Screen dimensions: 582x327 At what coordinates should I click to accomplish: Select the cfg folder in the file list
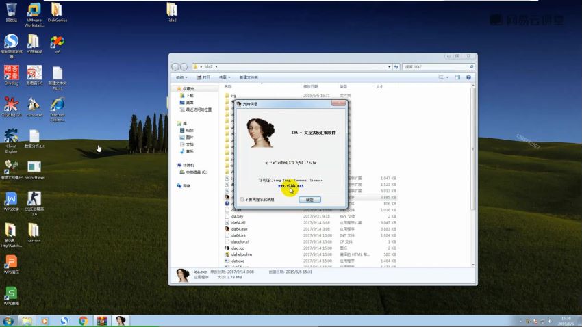[233, 96]
